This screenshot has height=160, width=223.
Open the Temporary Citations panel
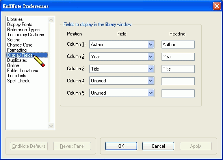coord(26,35)
